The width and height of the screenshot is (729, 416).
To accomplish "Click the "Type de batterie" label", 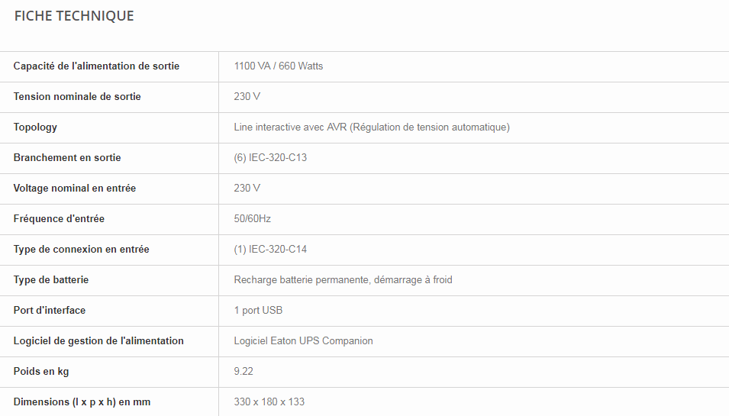I will coord(51,280).
